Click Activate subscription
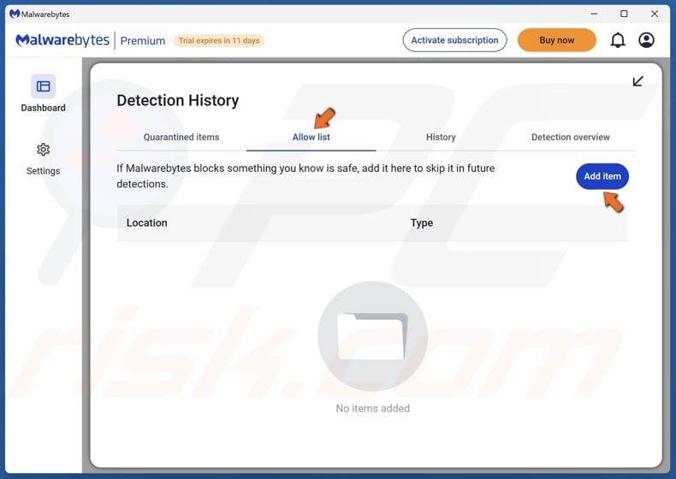 [x=454, y=40]
